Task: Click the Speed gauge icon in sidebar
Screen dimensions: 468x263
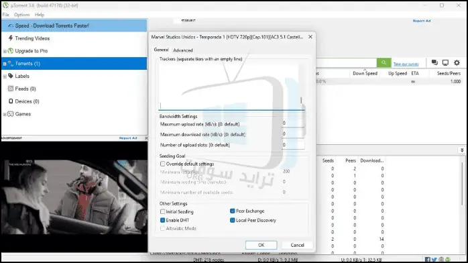Action: [11, 25]
